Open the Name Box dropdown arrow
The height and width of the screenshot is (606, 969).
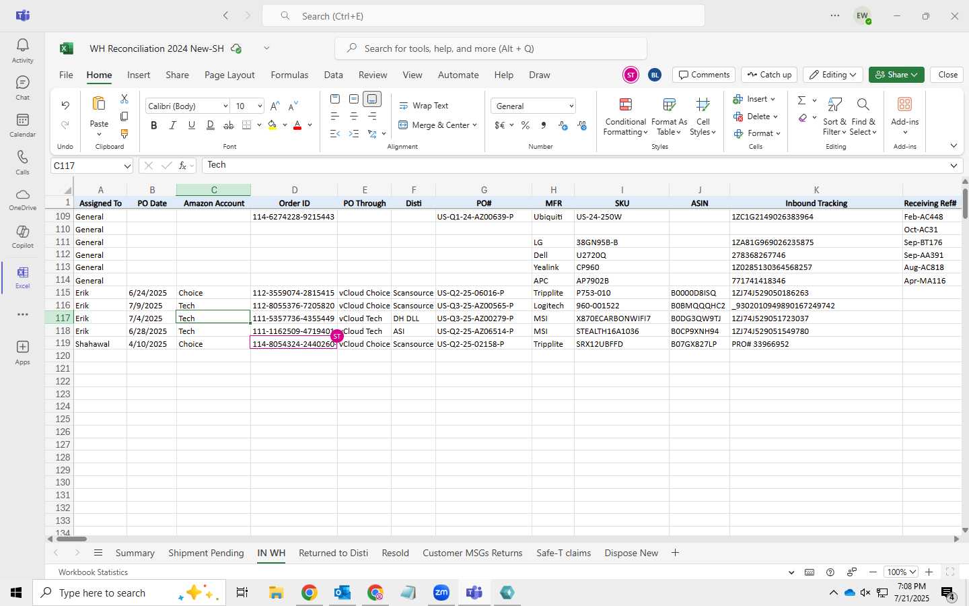point(127,166)
